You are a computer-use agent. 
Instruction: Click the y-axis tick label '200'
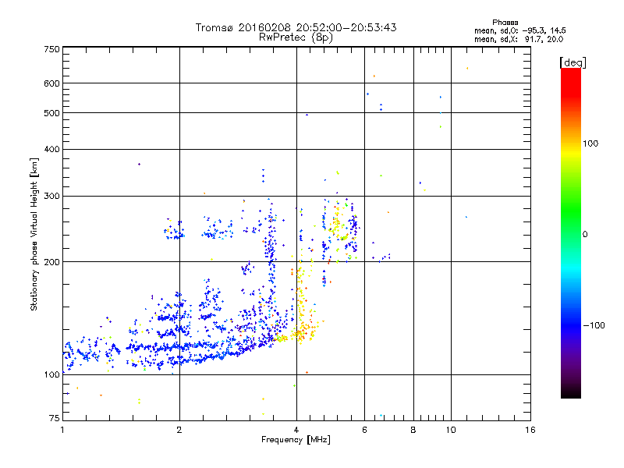[x=51, y=262]
